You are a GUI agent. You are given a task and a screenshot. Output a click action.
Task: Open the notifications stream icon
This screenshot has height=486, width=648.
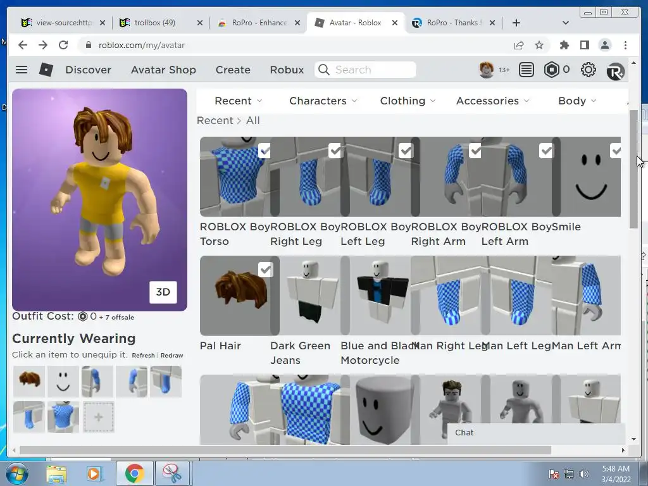point(526,70)
